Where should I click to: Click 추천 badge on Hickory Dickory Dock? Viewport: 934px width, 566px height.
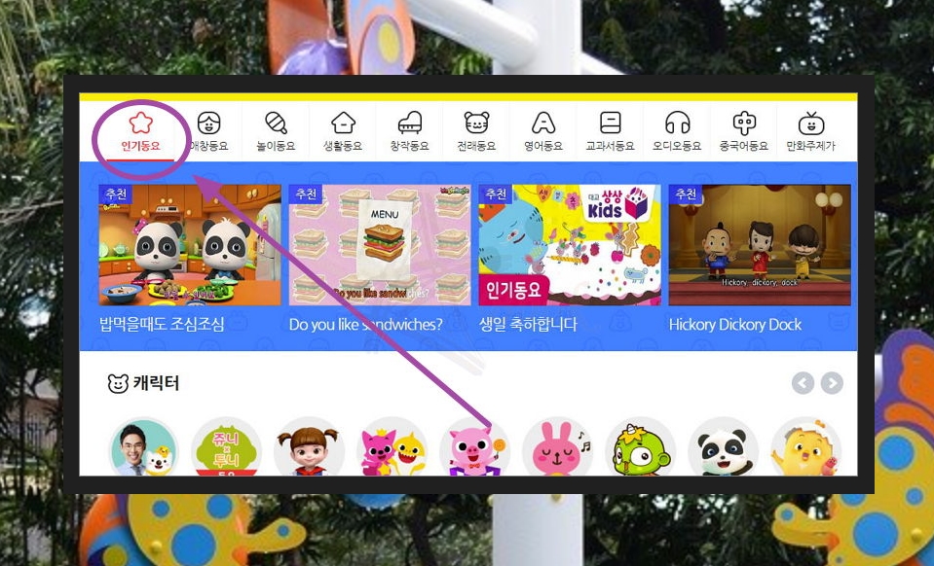click(x=685, y=195)
